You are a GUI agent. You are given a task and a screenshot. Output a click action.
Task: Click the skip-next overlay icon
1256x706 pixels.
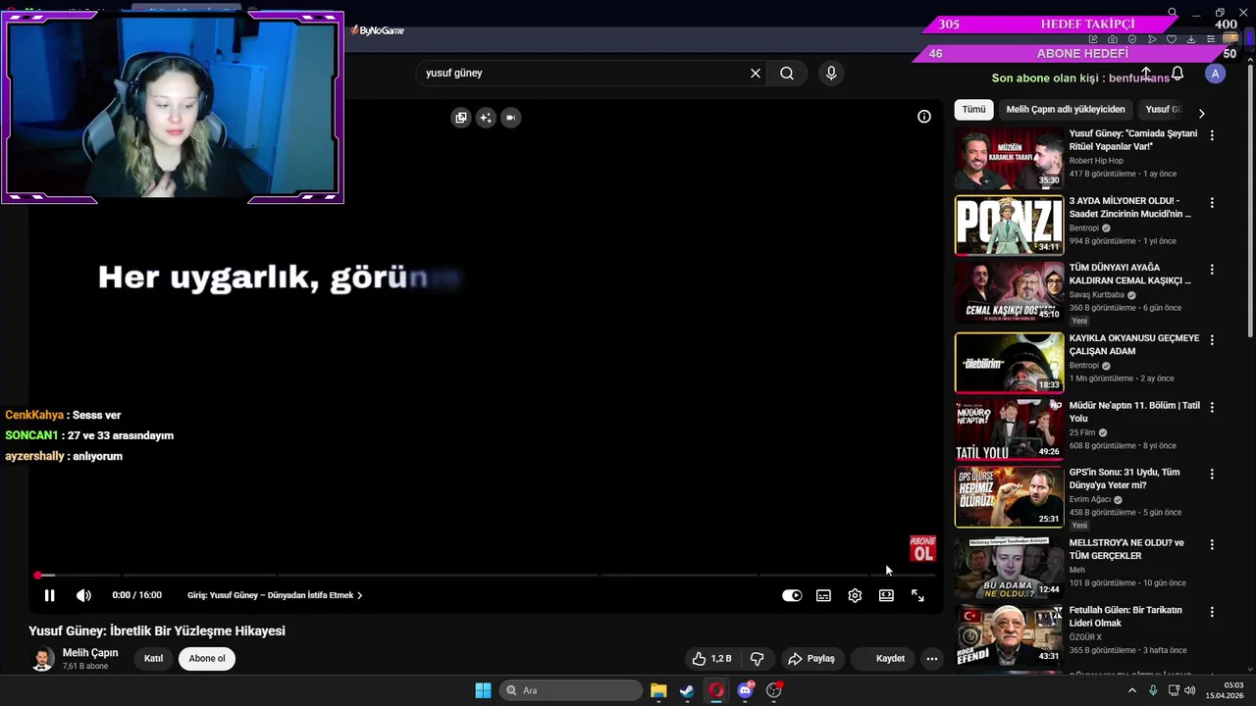[x=510, y=118]
